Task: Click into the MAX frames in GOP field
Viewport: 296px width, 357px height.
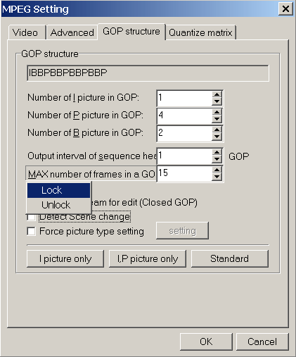Action: 184,173
